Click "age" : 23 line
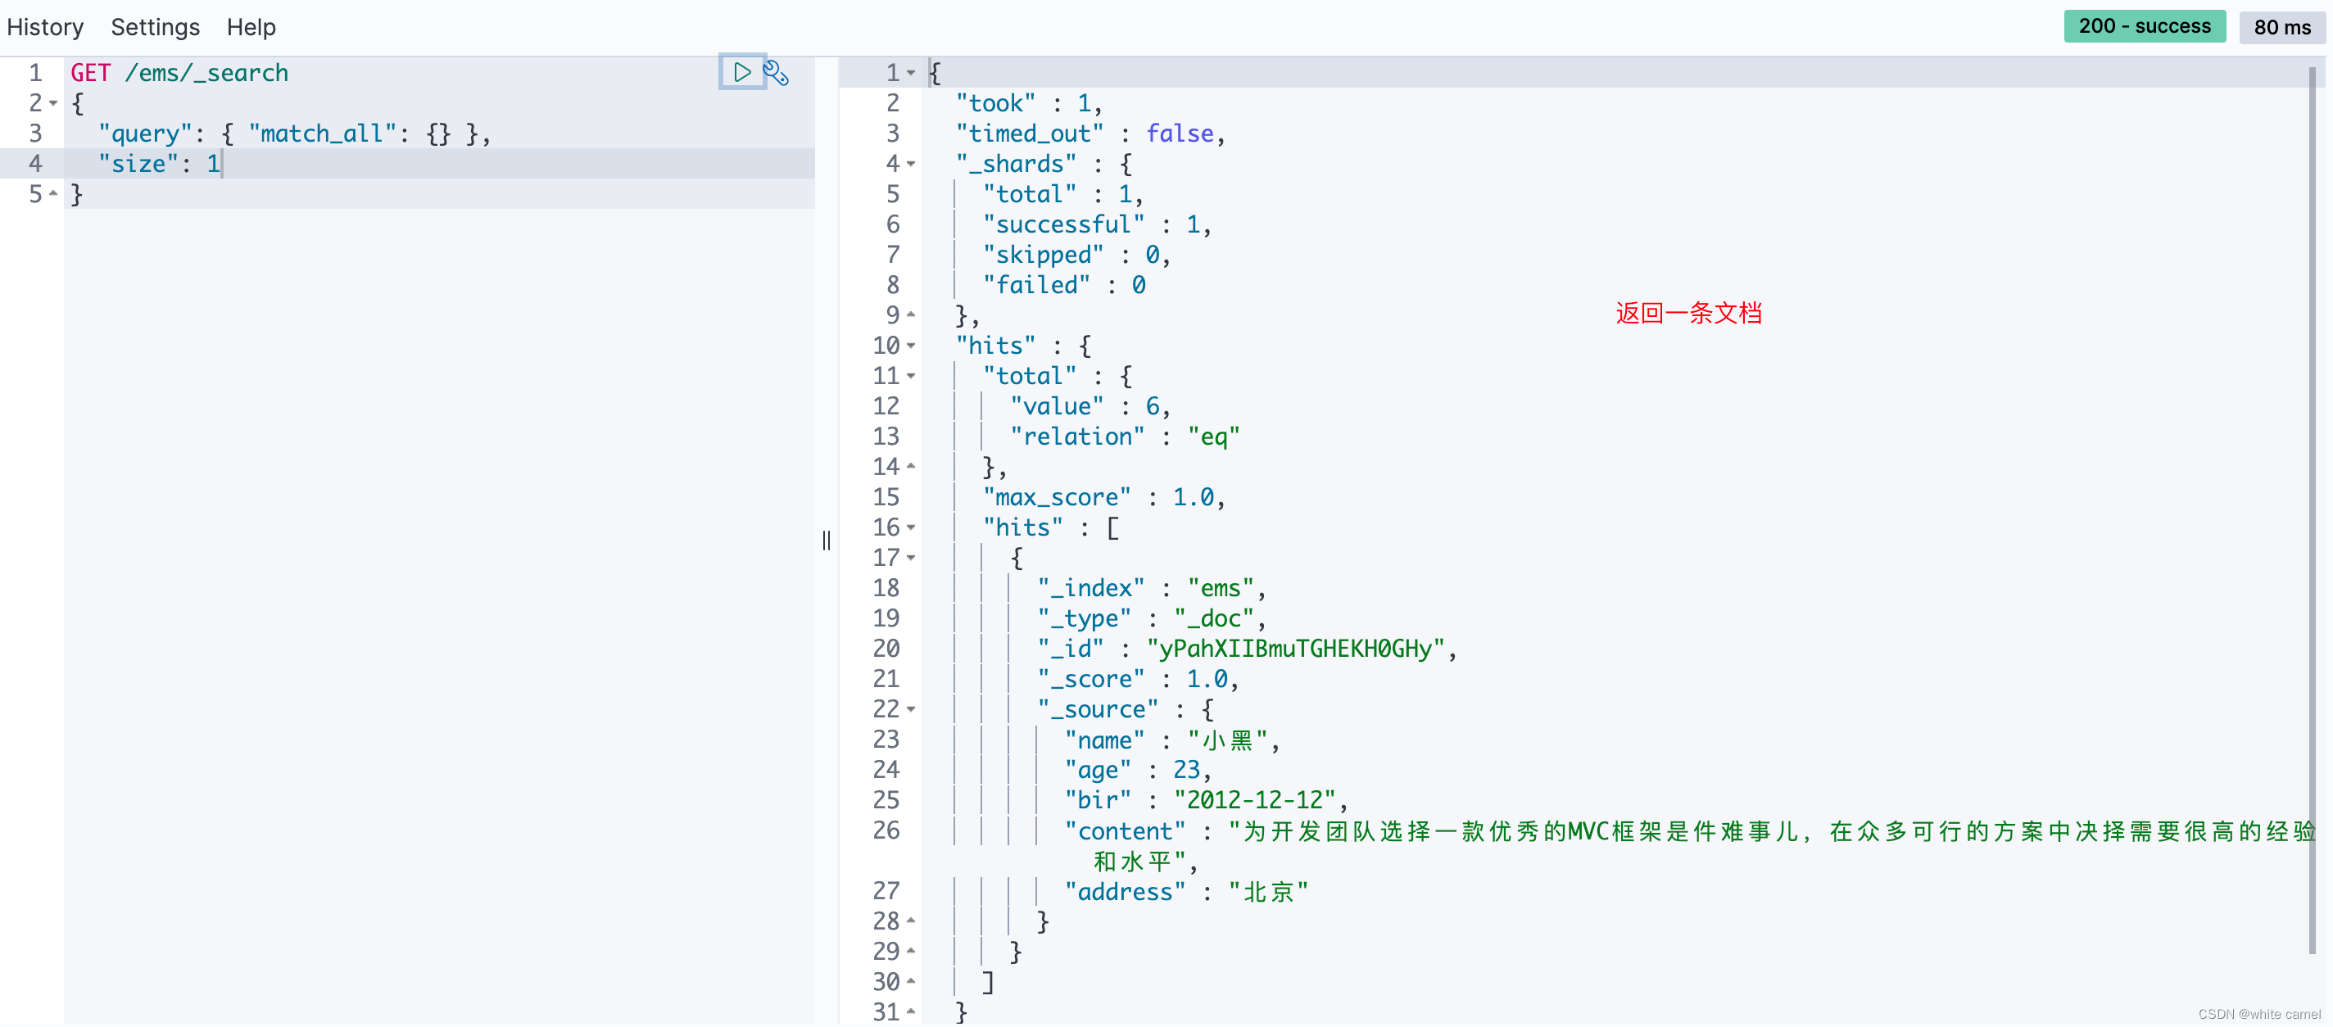The width and height of the screenshot is (2333, 1027). pos(1138,771)
